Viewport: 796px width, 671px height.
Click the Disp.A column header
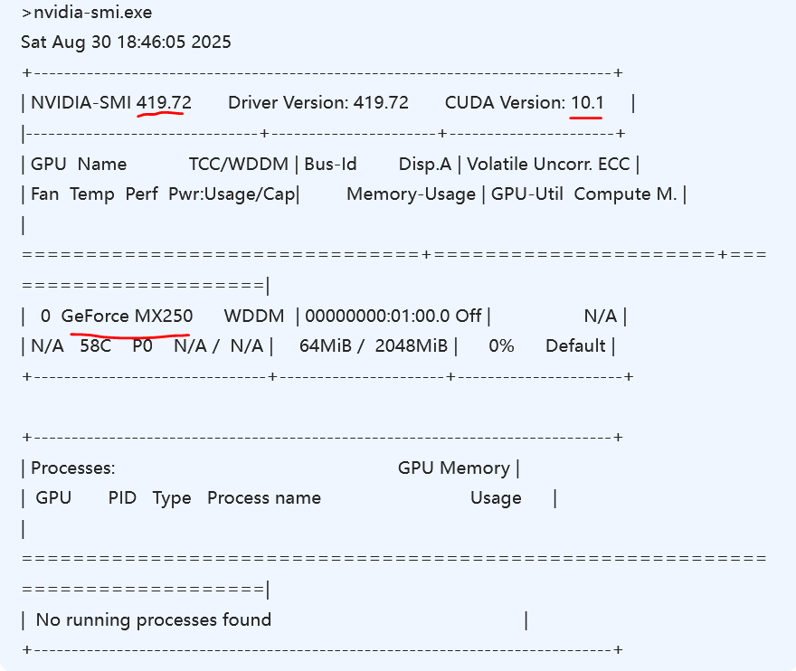(425, 164)
